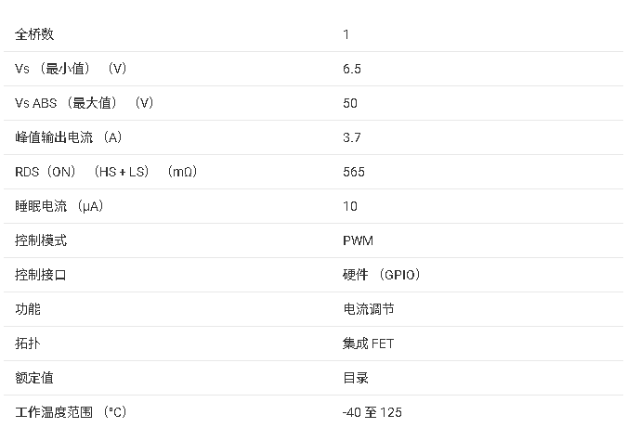This screenshot has width=640, height=428.
Task: Click the 控制接口 label
Action: [x=41, y=275]
